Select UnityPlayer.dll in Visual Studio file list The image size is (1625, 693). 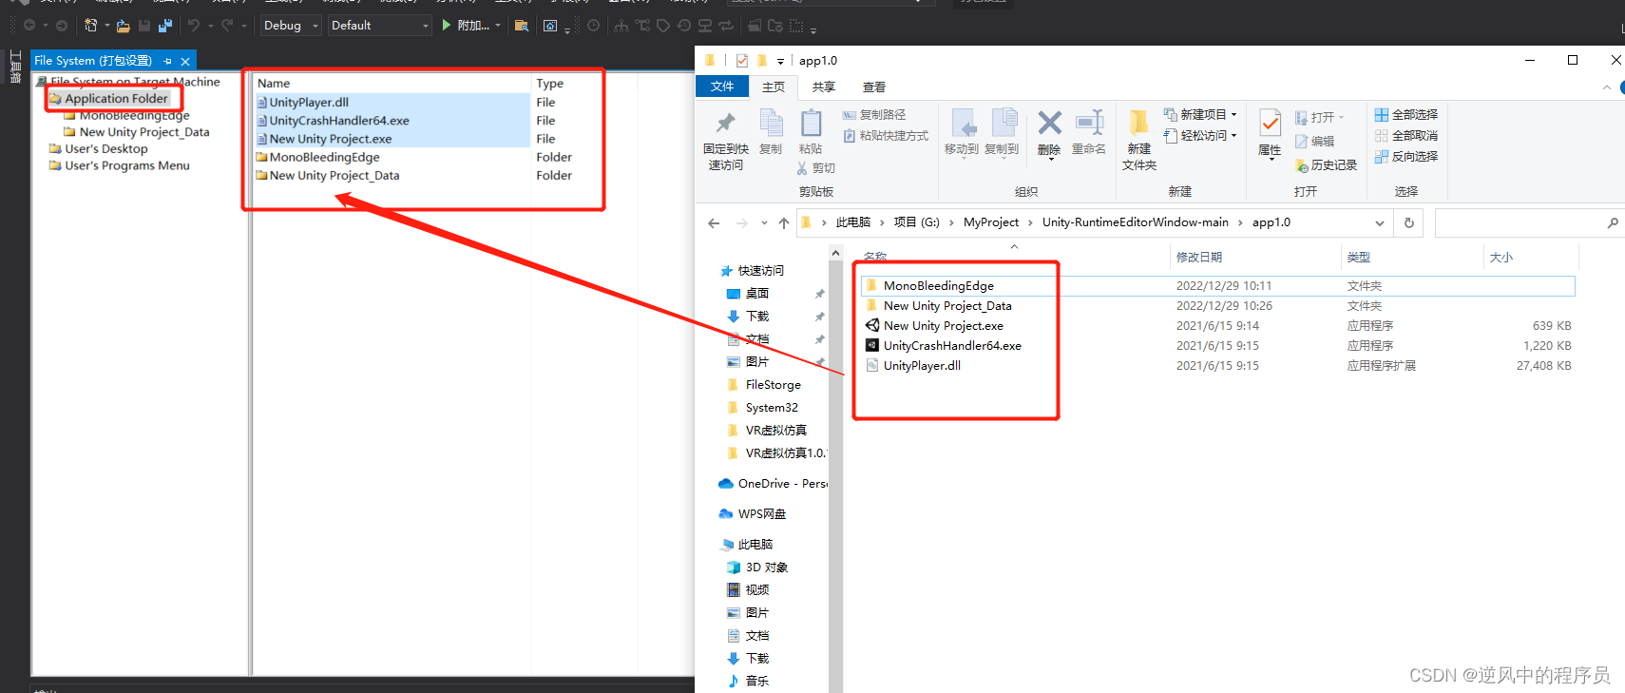309,103
